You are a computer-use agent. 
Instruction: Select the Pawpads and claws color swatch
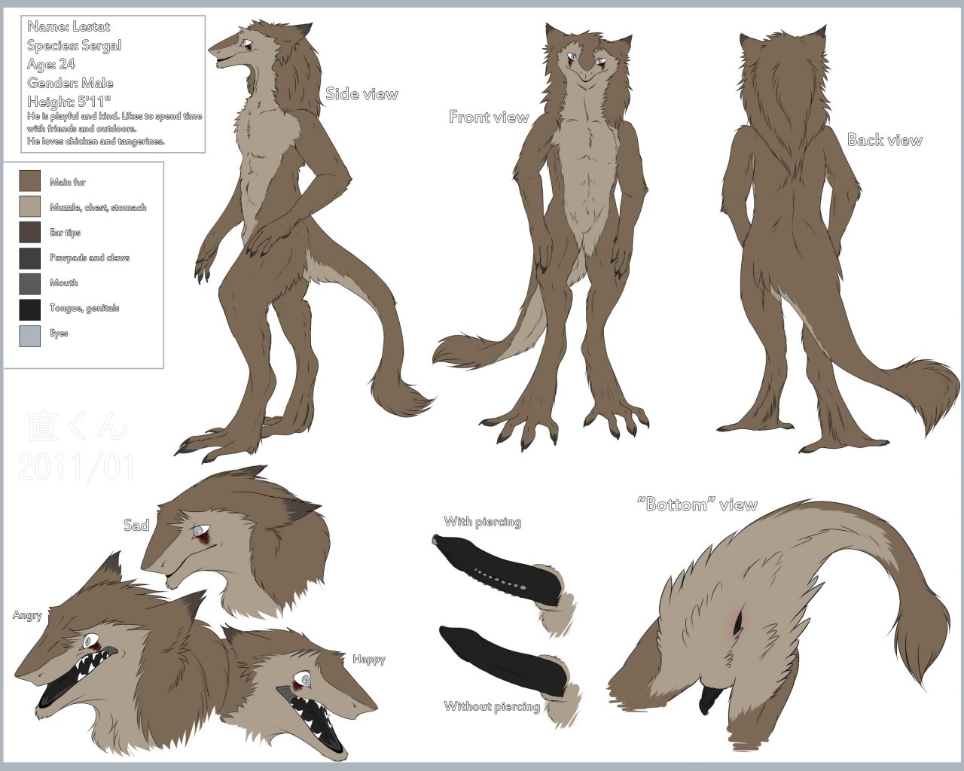(29, 258)
